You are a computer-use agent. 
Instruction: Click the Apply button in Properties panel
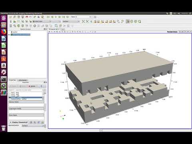coord(13,86)
